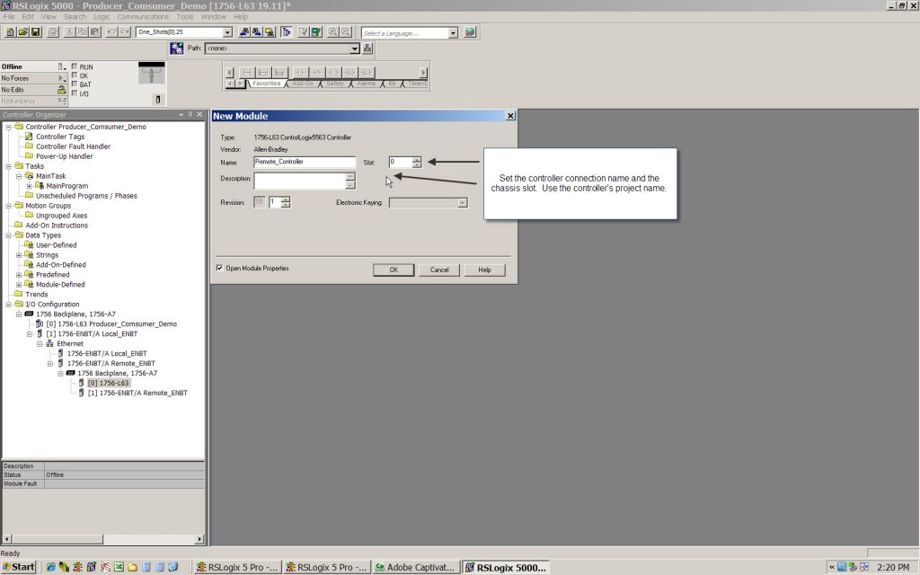Collapse the I/O Configuration tree node

click(x=9, y=305)
